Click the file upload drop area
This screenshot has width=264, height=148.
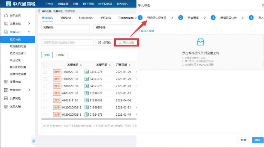click(201, 52)
